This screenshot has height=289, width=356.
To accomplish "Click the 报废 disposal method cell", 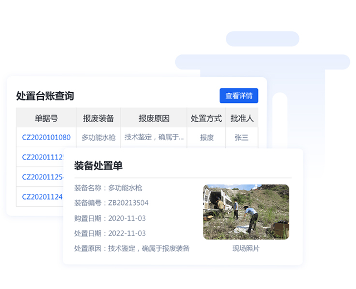I will (206, 137).
